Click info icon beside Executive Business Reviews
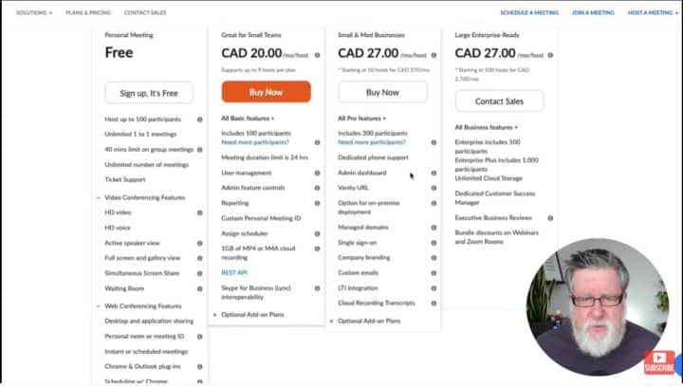Image resolution: width=683 pixels, height=386 pixels. tap(550, 218)
